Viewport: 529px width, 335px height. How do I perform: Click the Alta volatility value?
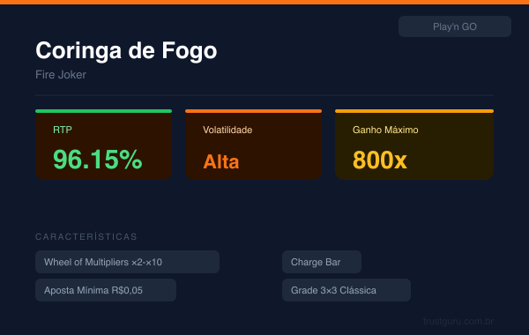click(221, 161)
